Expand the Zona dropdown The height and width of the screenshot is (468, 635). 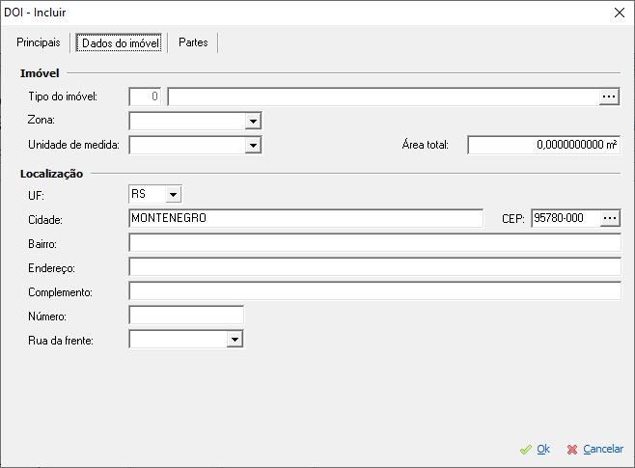click(253, 122)
